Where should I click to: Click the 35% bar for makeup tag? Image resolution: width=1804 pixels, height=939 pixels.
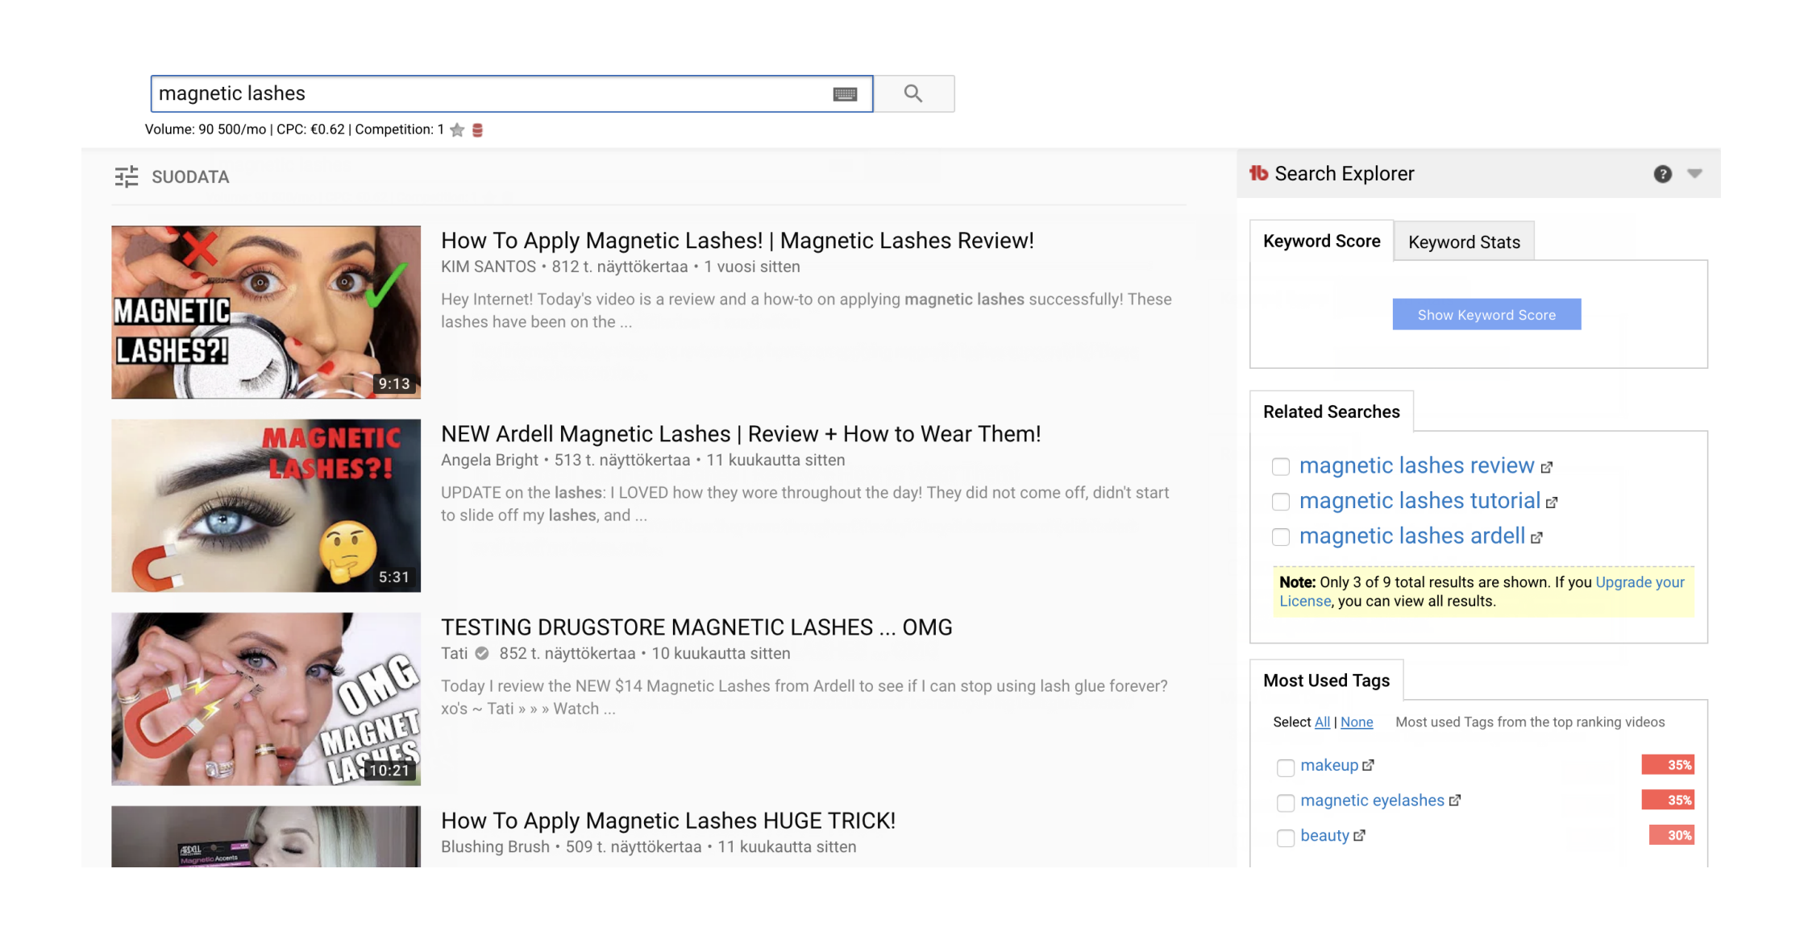point(1668,765)
